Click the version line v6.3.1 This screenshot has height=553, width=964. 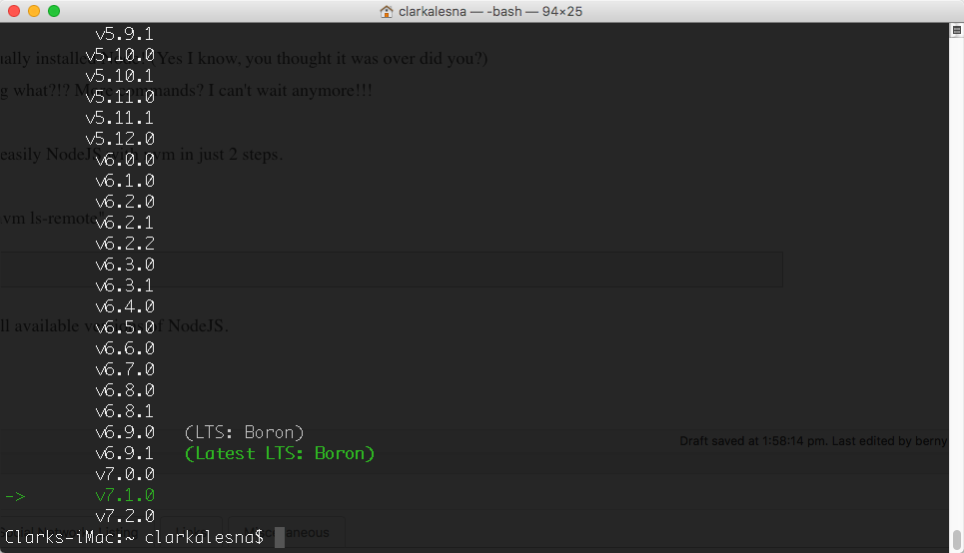click(124, 285)
